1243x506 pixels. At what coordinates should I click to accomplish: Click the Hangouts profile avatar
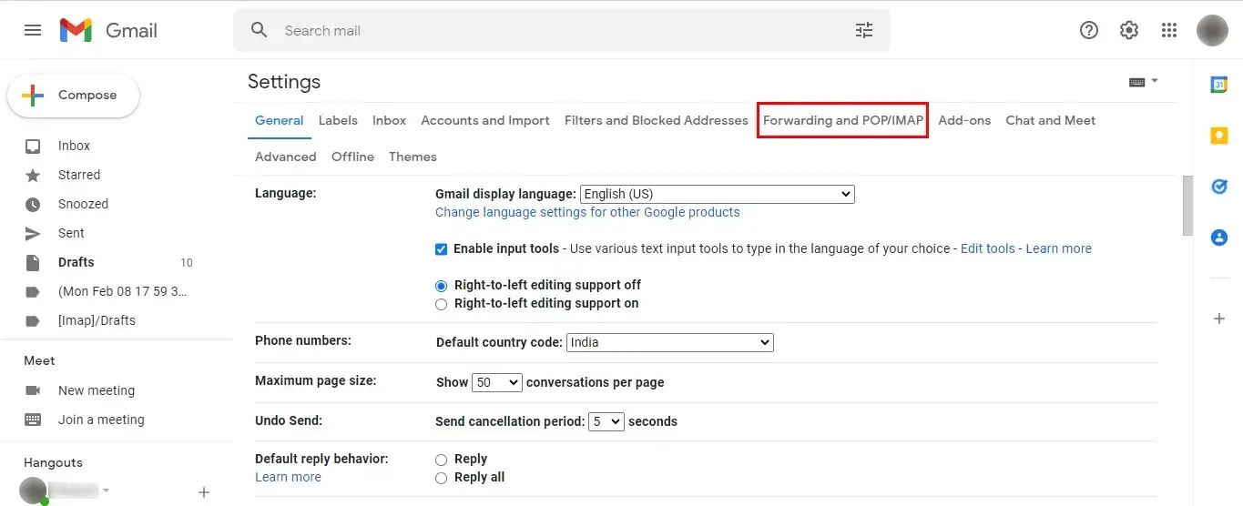tap(34, 491)
